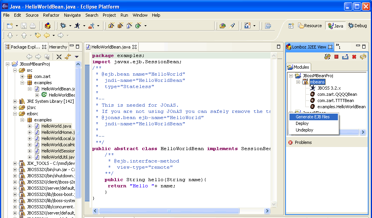Open the Source menu
372x218 pixels.
point(32,15)
